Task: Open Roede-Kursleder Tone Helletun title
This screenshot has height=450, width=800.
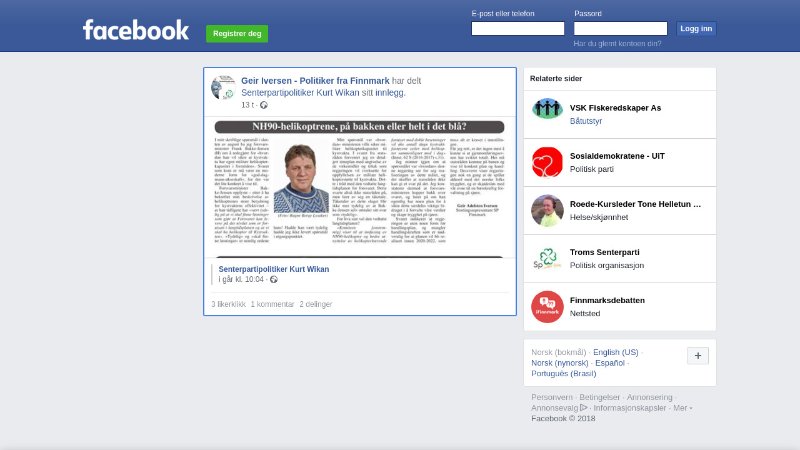Action: click(636, 204)
